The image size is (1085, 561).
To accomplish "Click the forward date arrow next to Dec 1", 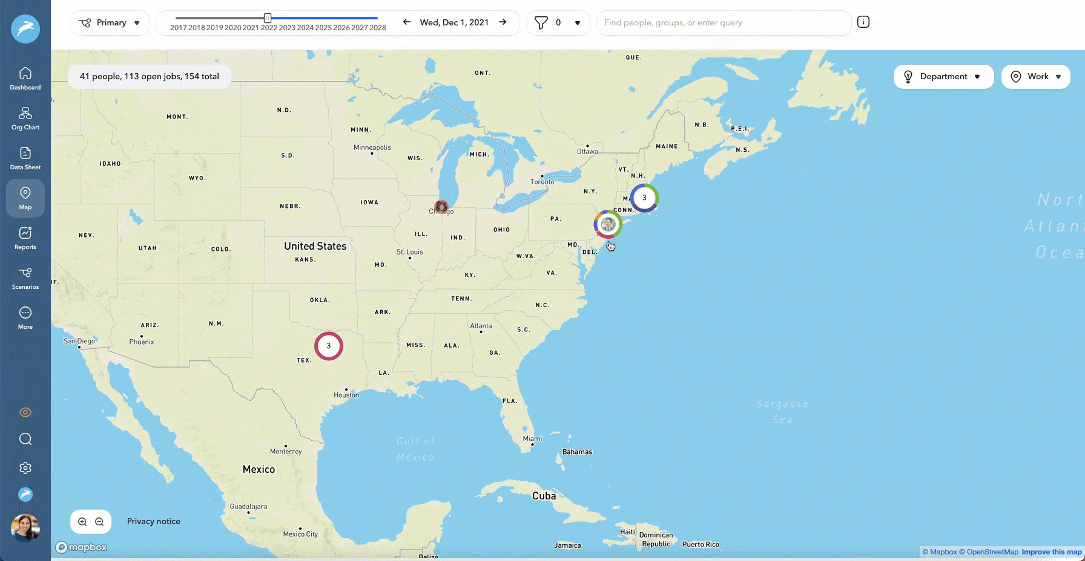I will click(x=503, y=22).
